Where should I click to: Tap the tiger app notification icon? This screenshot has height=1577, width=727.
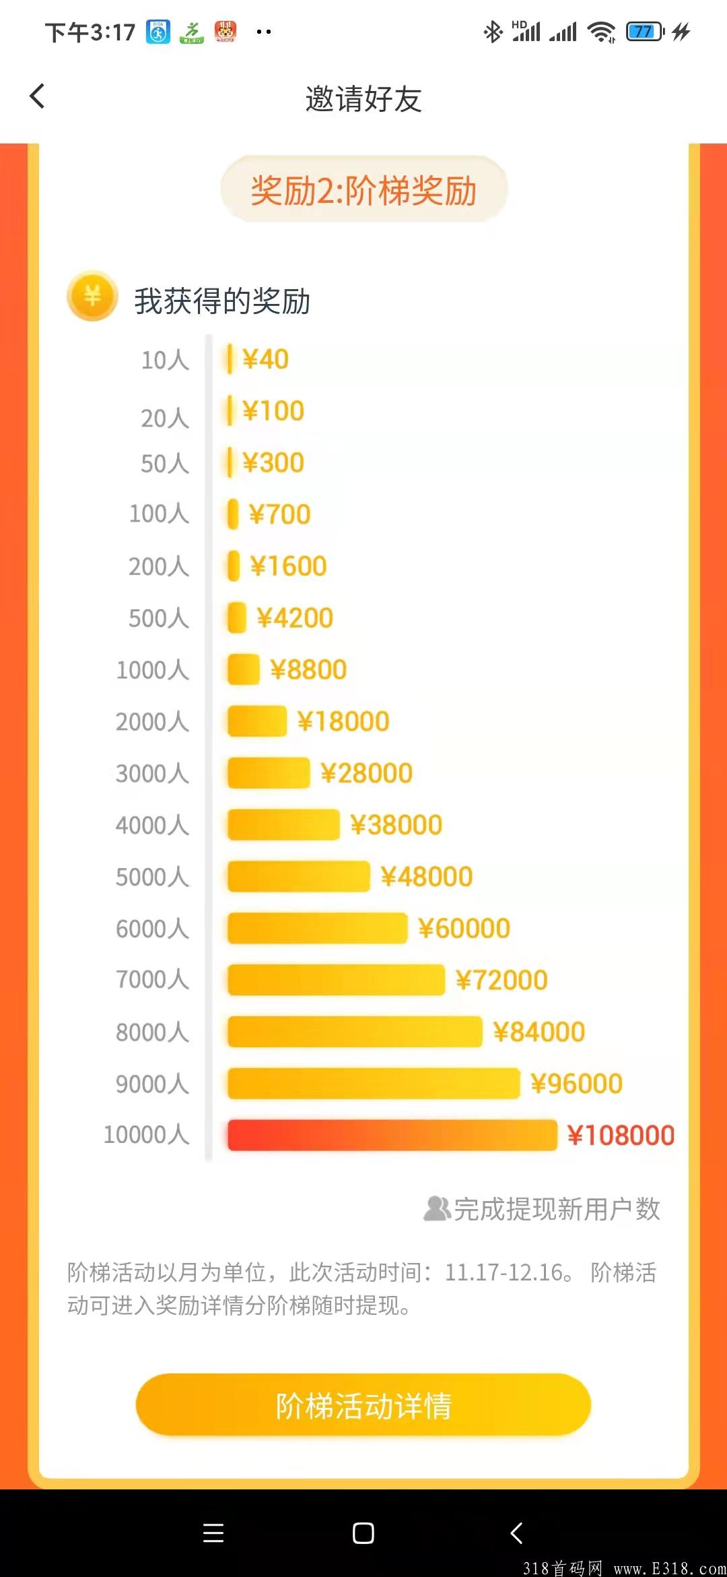[226, 32]
